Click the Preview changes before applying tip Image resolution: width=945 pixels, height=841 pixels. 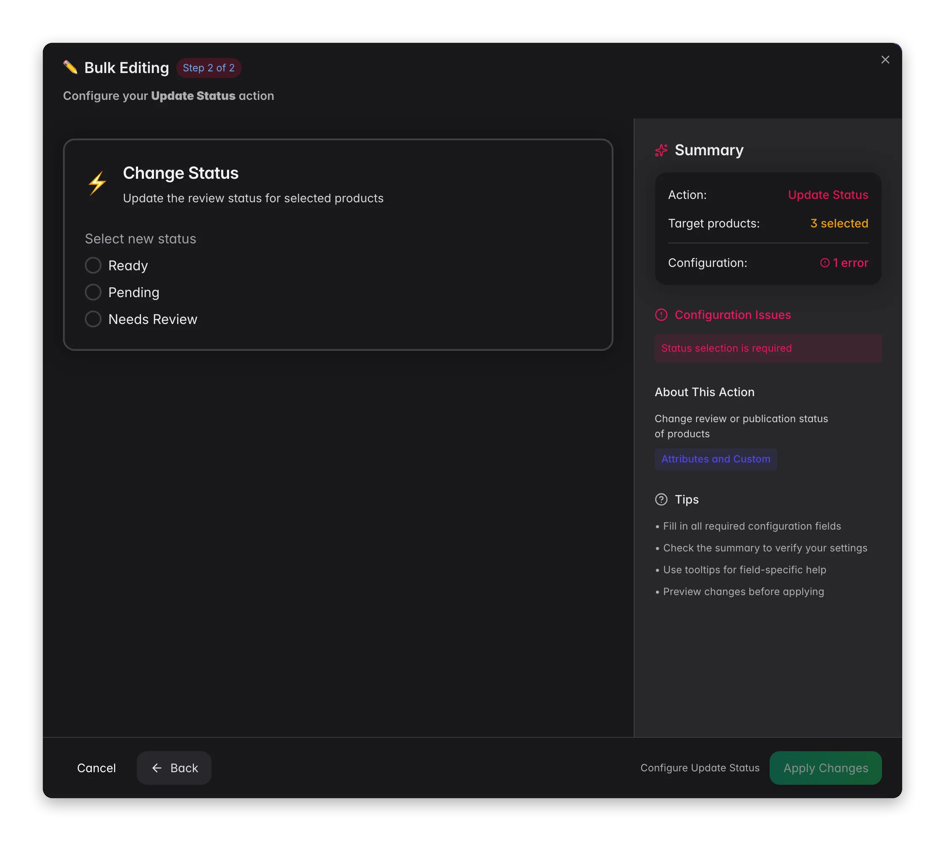(x=740, y=592)
